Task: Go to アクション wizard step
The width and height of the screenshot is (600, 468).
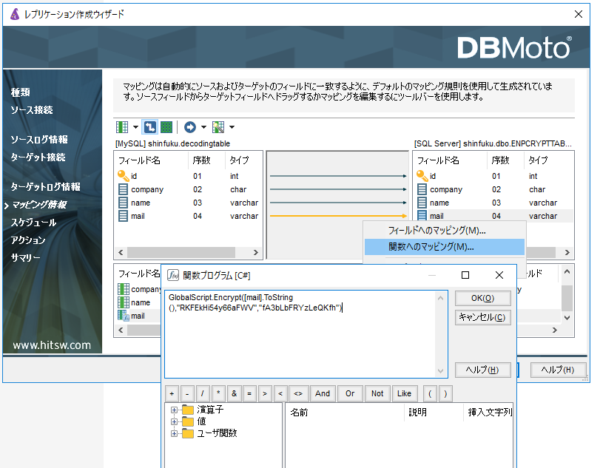Action: click(28, 240)
